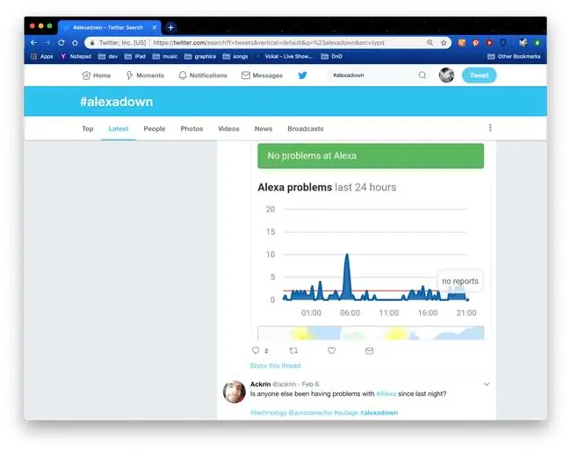571x452 pixels.
Task: Switch to the Broadcasts tab
Action: 306,129
